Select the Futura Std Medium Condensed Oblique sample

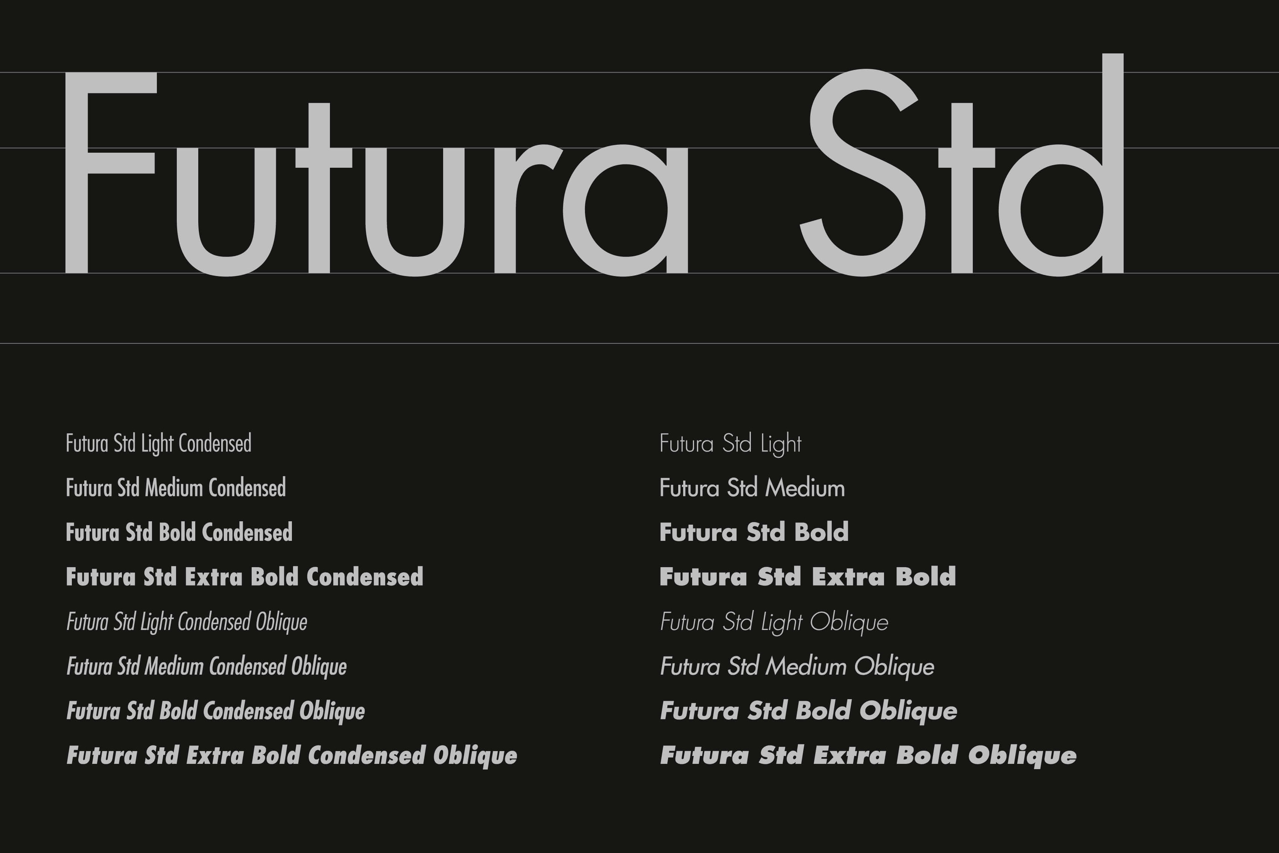(206, 667)
